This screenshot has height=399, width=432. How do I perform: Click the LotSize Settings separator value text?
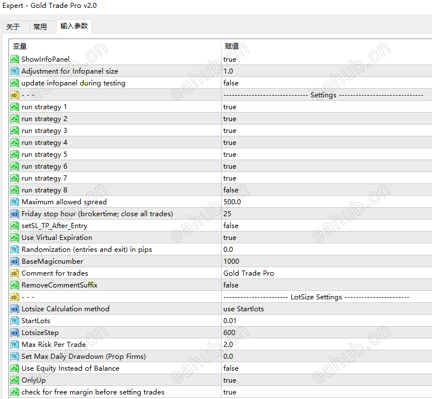click(316, 297)
